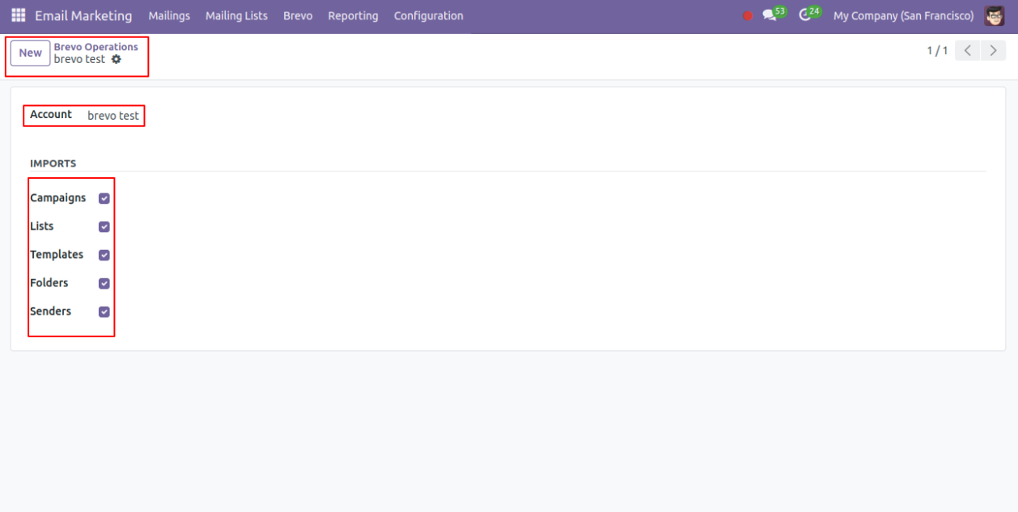Disable the Templates import checkbox
The image size is (1018, 512).
pos(104,255)
